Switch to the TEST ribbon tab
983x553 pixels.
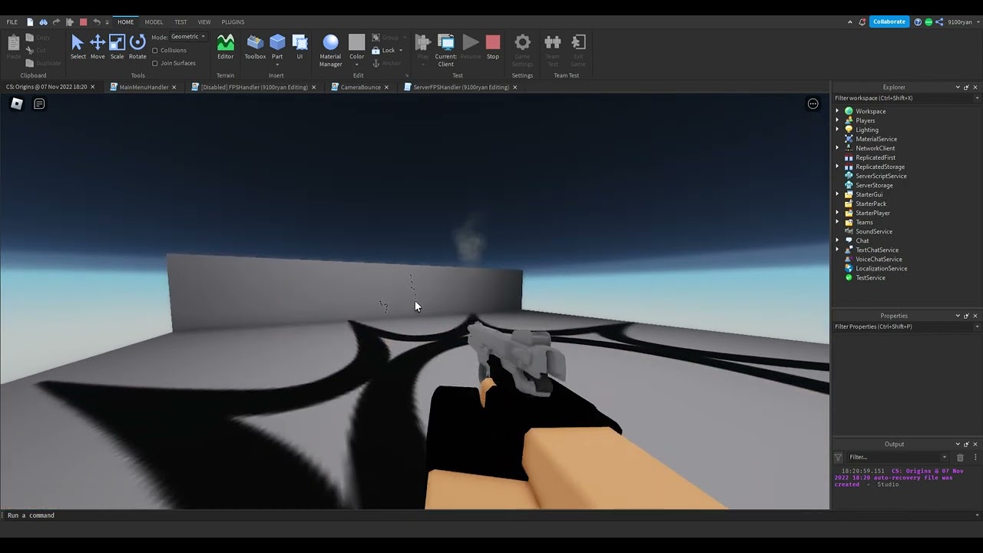click(x=180, y=22)
